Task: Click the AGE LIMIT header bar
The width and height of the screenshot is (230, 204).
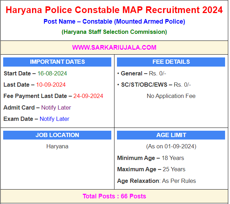Action: [171, 135]
